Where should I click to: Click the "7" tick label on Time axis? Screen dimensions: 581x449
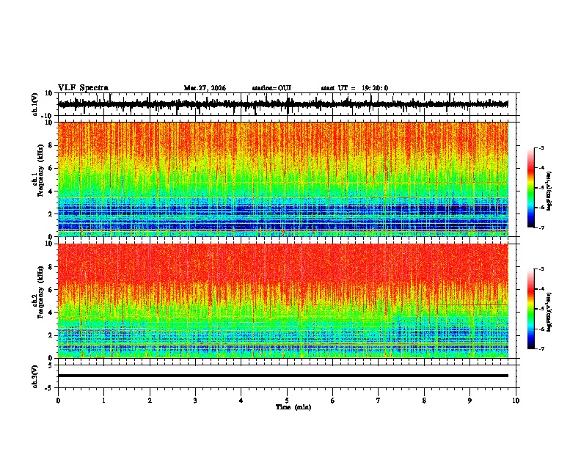tap(379, 401)
